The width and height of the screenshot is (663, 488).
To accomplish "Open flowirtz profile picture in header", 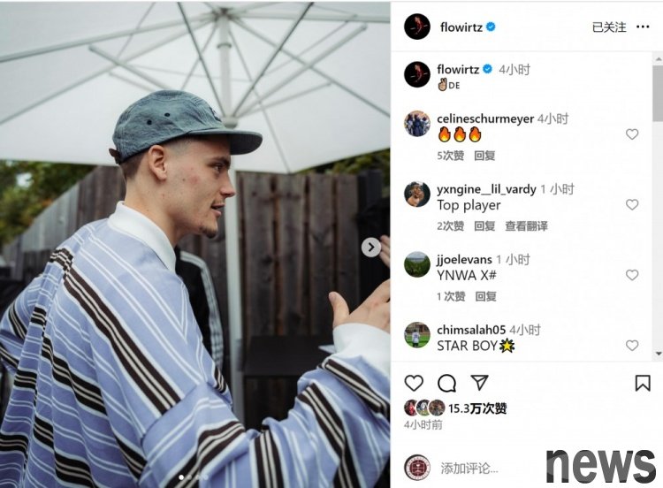I will [417, 27].
